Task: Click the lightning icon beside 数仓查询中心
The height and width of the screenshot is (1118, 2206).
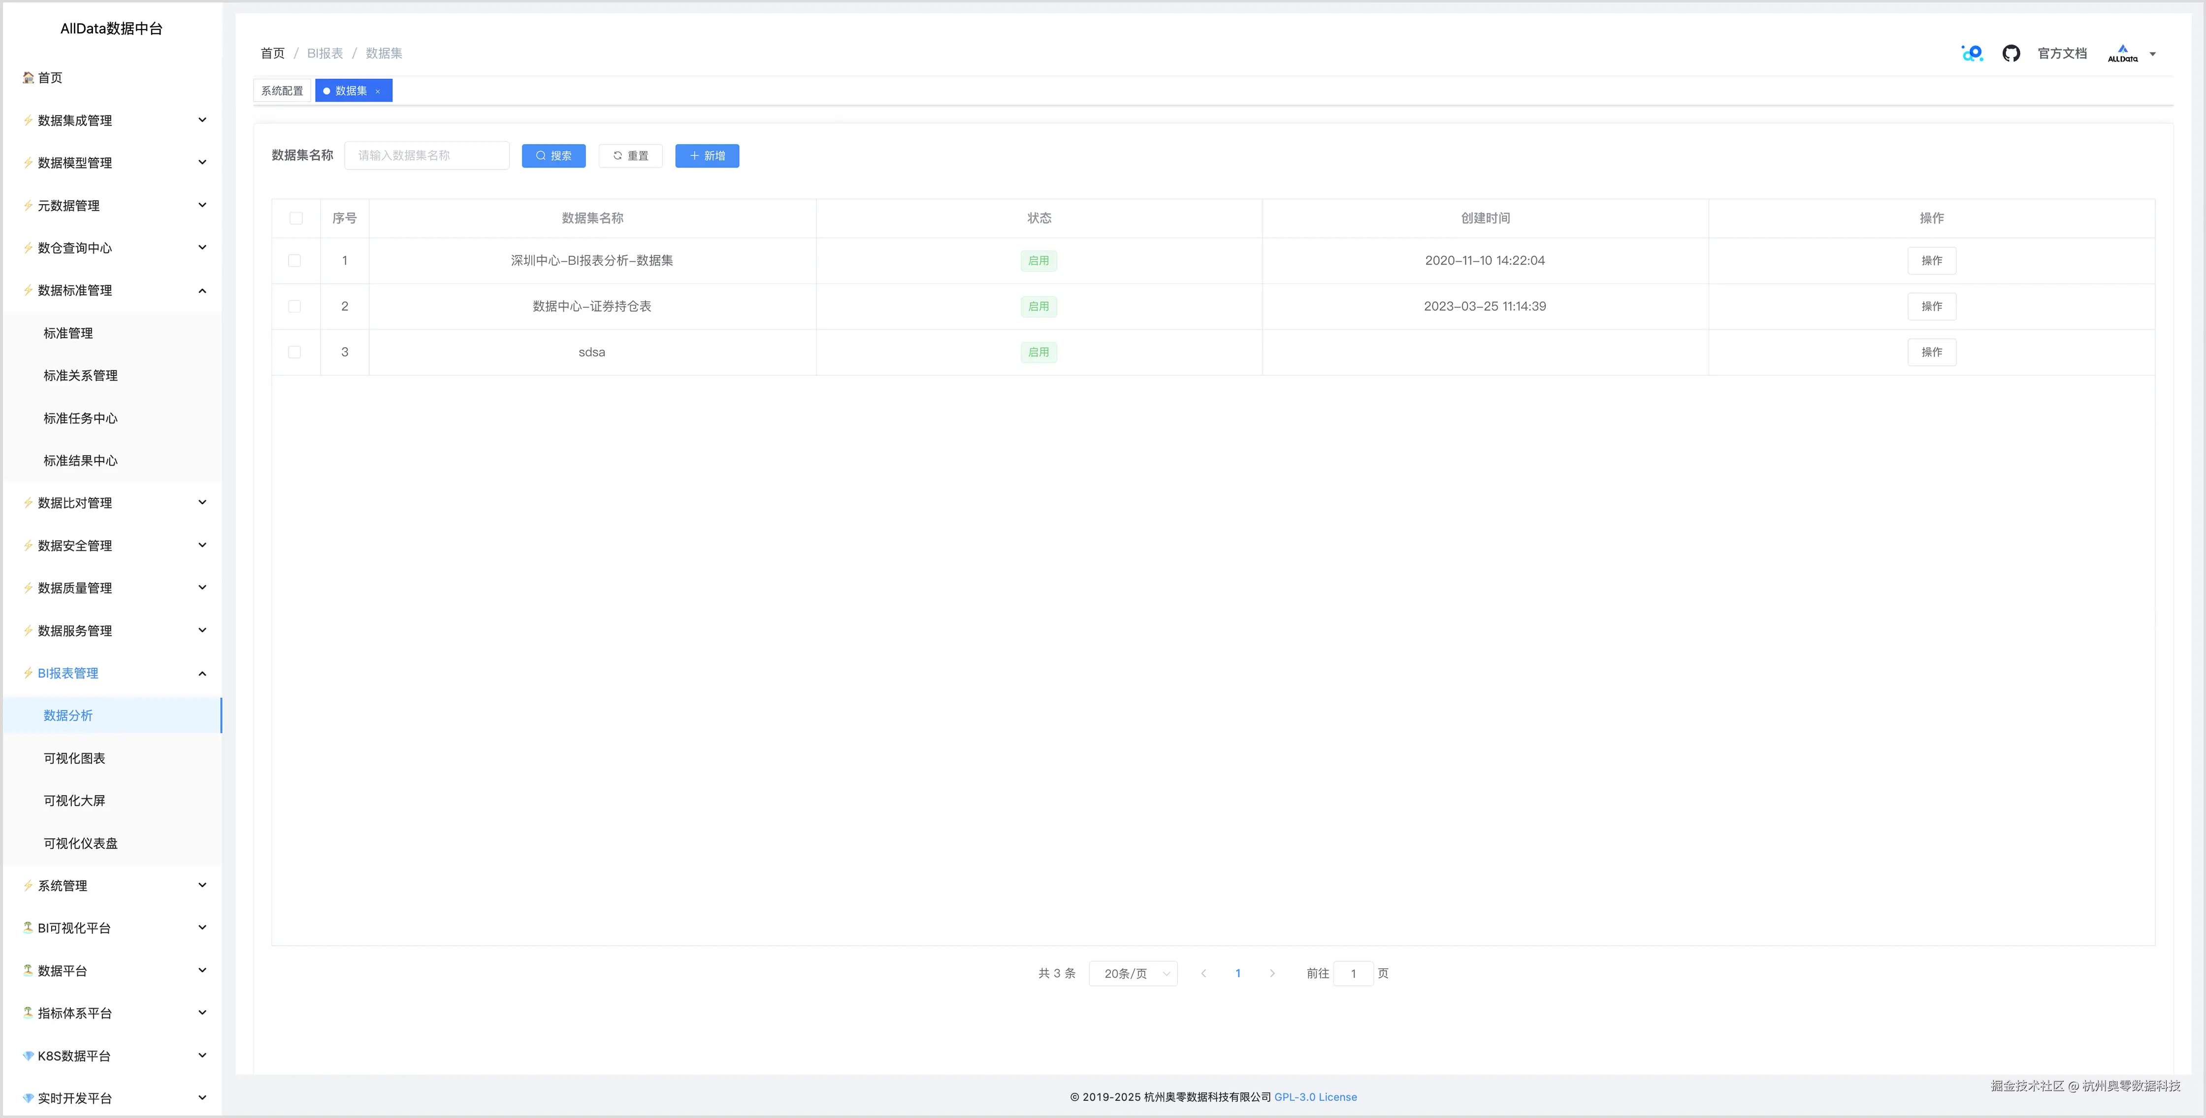Action: 28,248
